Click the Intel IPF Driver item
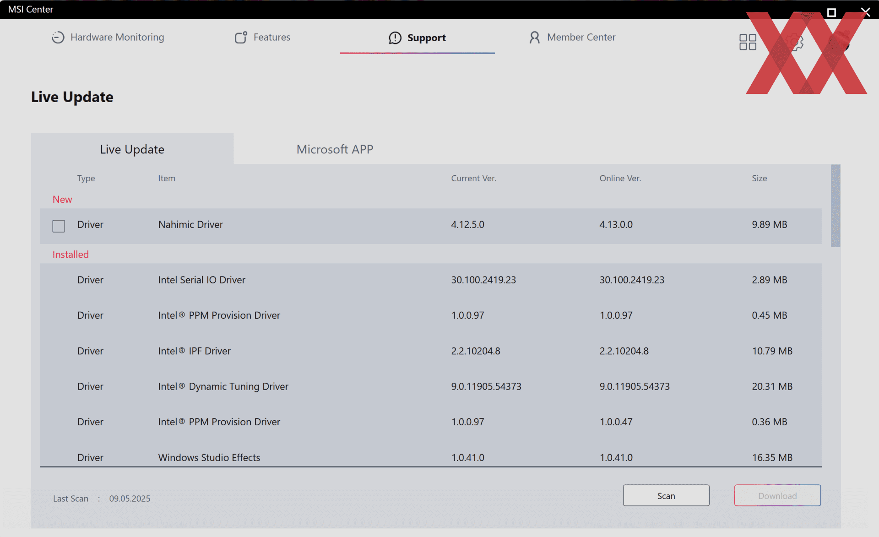Image resolution: width=879 pixels, height=537 pixels. (x=194, y=351)
